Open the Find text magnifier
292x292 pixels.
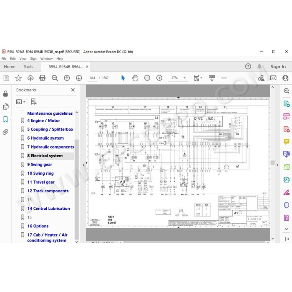point(55,78)
